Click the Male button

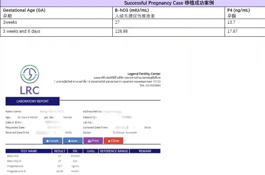coord(73,141)
